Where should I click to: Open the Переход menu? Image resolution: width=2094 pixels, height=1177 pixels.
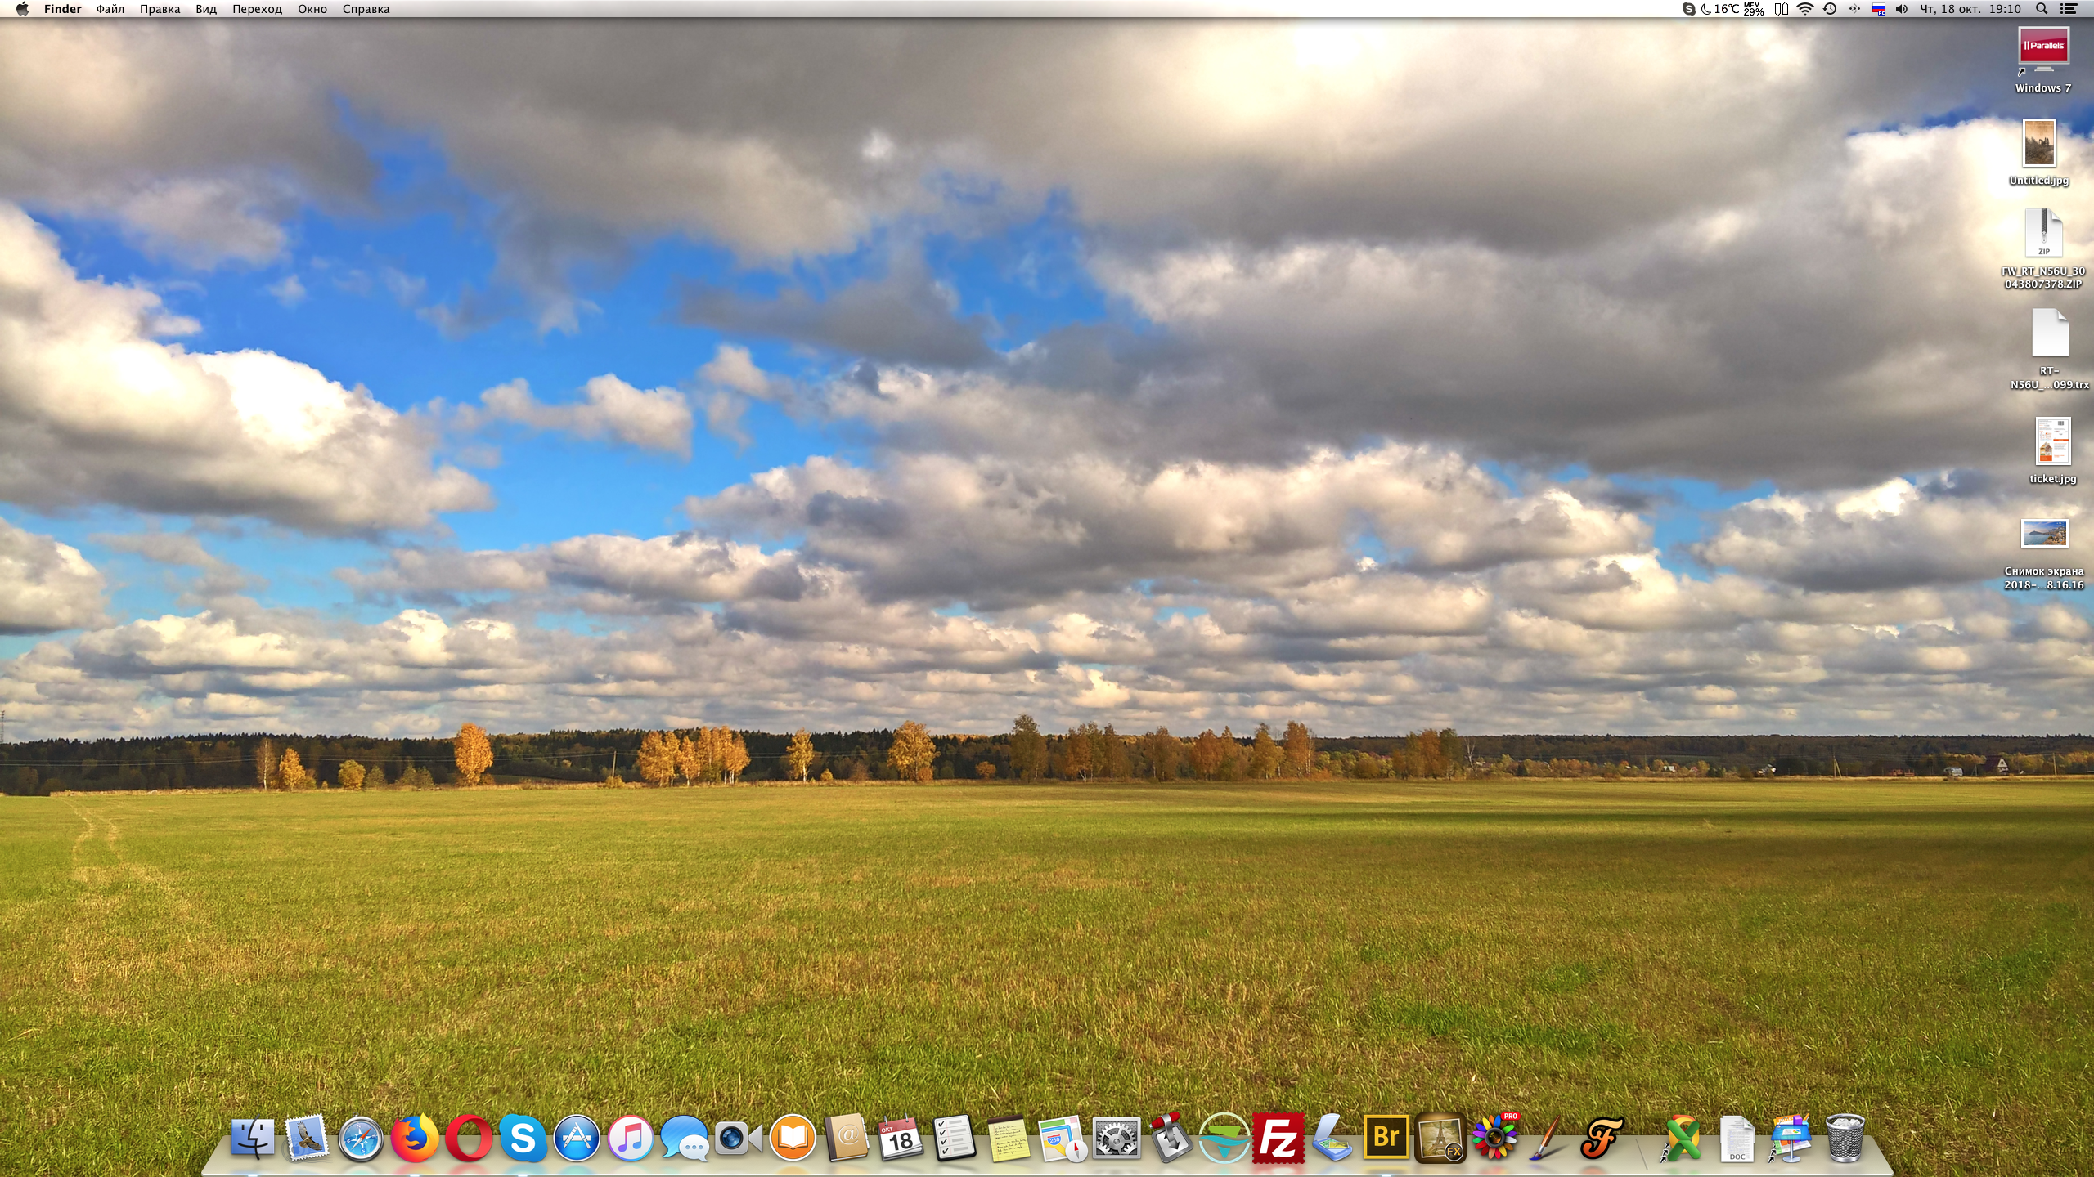(x=257, y=9)
